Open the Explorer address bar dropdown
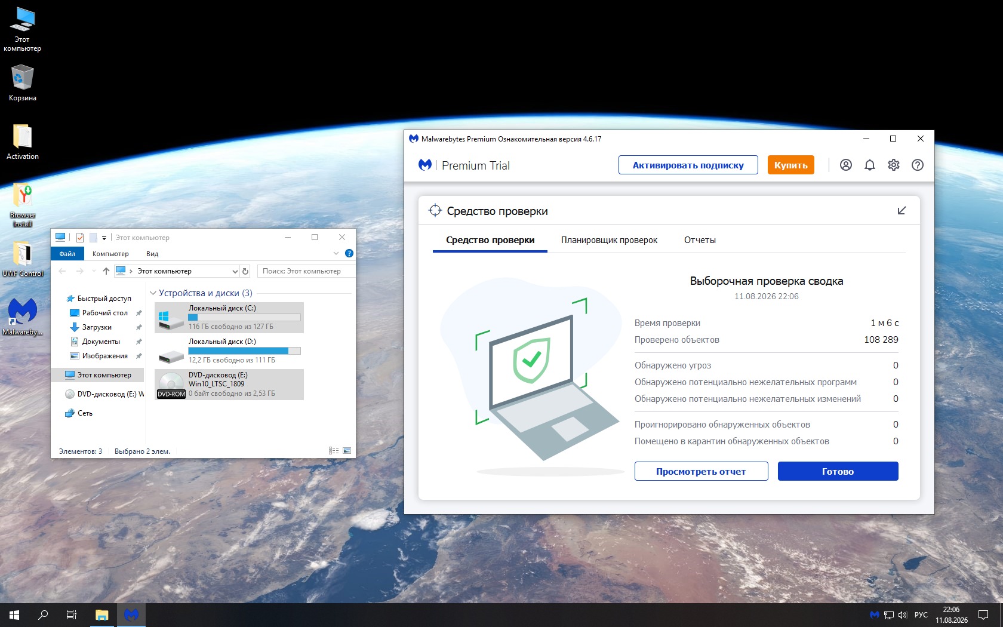The height and width of the screenshot is (627, 1003). (x=235, y=271)
